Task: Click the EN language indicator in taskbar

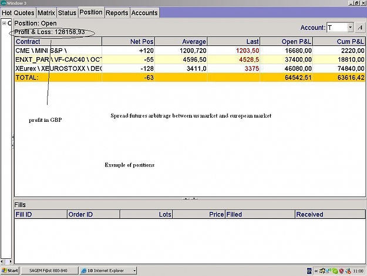Action: tap(309, 271)
